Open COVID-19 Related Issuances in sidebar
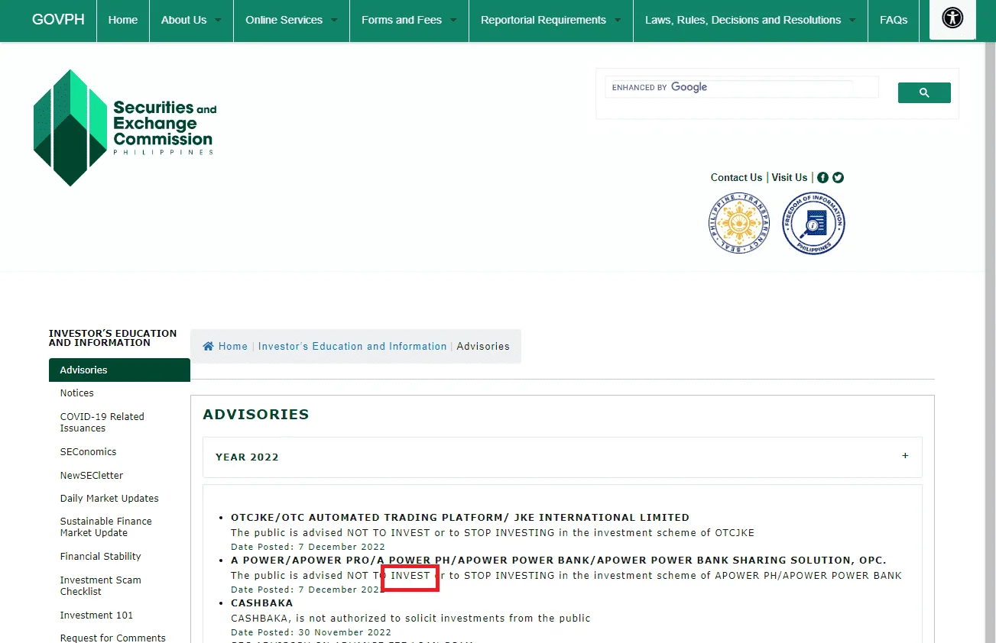996x643 pixels. (102, 422)
